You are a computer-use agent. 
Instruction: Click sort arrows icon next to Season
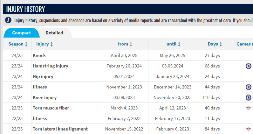(26, 44)
